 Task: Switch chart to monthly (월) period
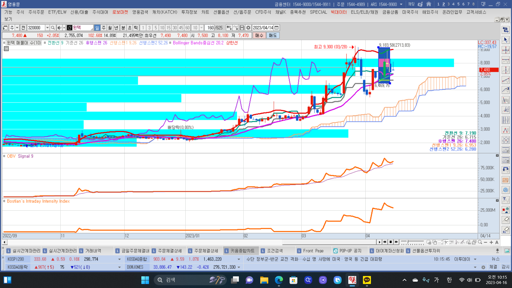coord(110,28)
